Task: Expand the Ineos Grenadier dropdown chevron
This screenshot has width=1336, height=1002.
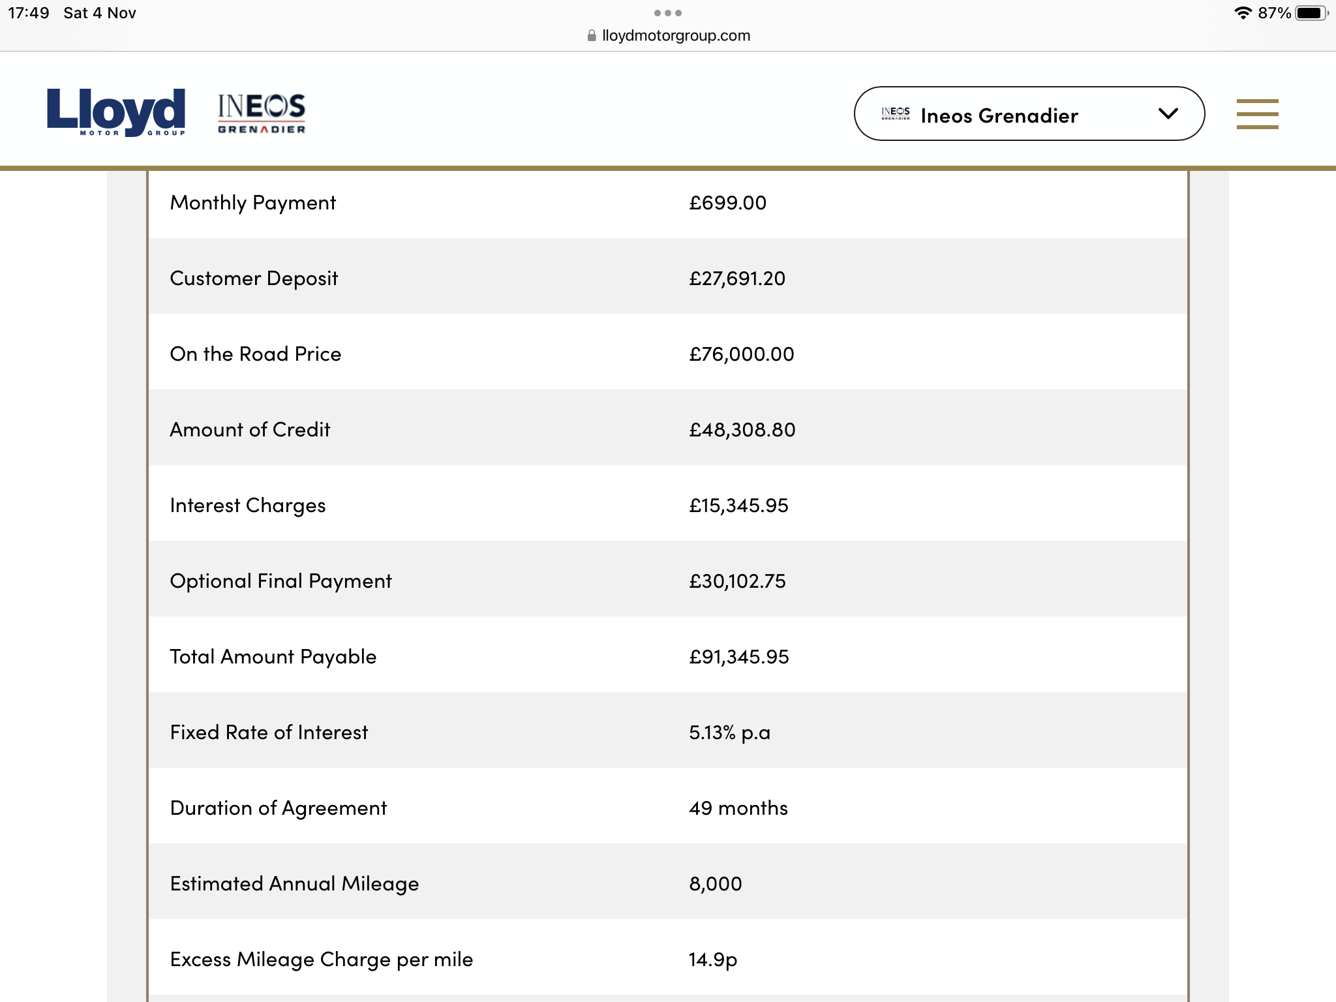Action: point(1168,114)
